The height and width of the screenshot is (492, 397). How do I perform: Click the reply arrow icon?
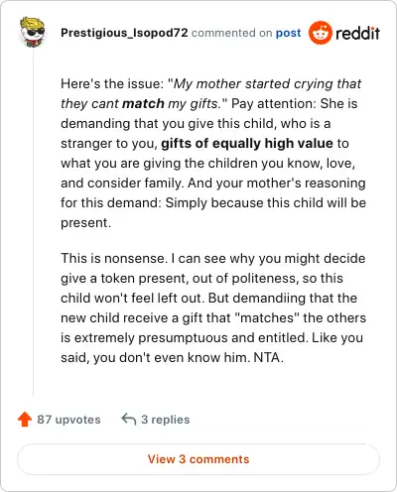129,420
